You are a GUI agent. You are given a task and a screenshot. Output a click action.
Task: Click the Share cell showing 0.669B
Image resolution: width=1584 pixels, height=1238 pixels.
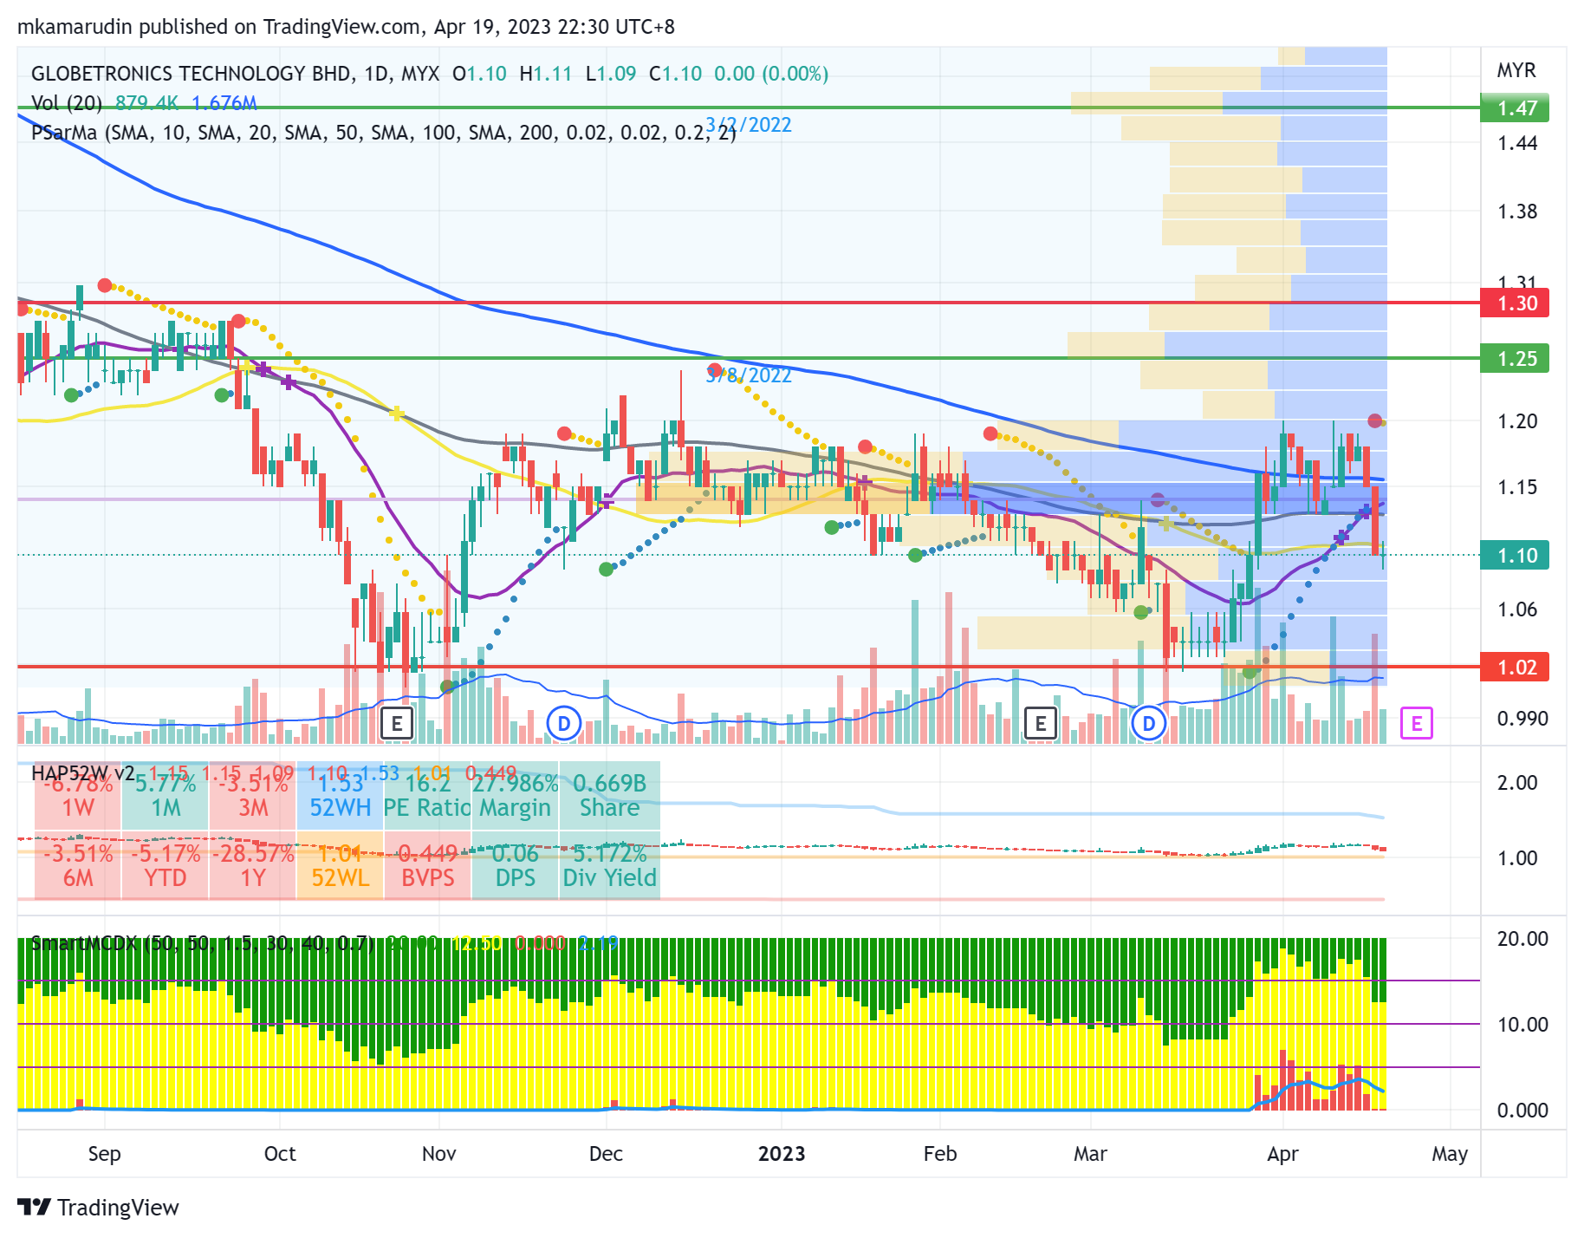click(x=610, y=796)
